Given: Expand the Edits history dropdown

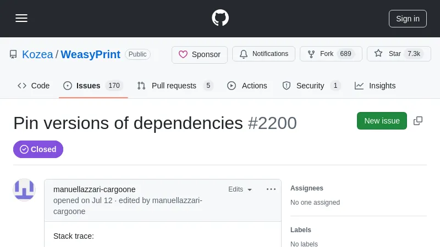Looking at the screenshot, I should tap(240, 189).
